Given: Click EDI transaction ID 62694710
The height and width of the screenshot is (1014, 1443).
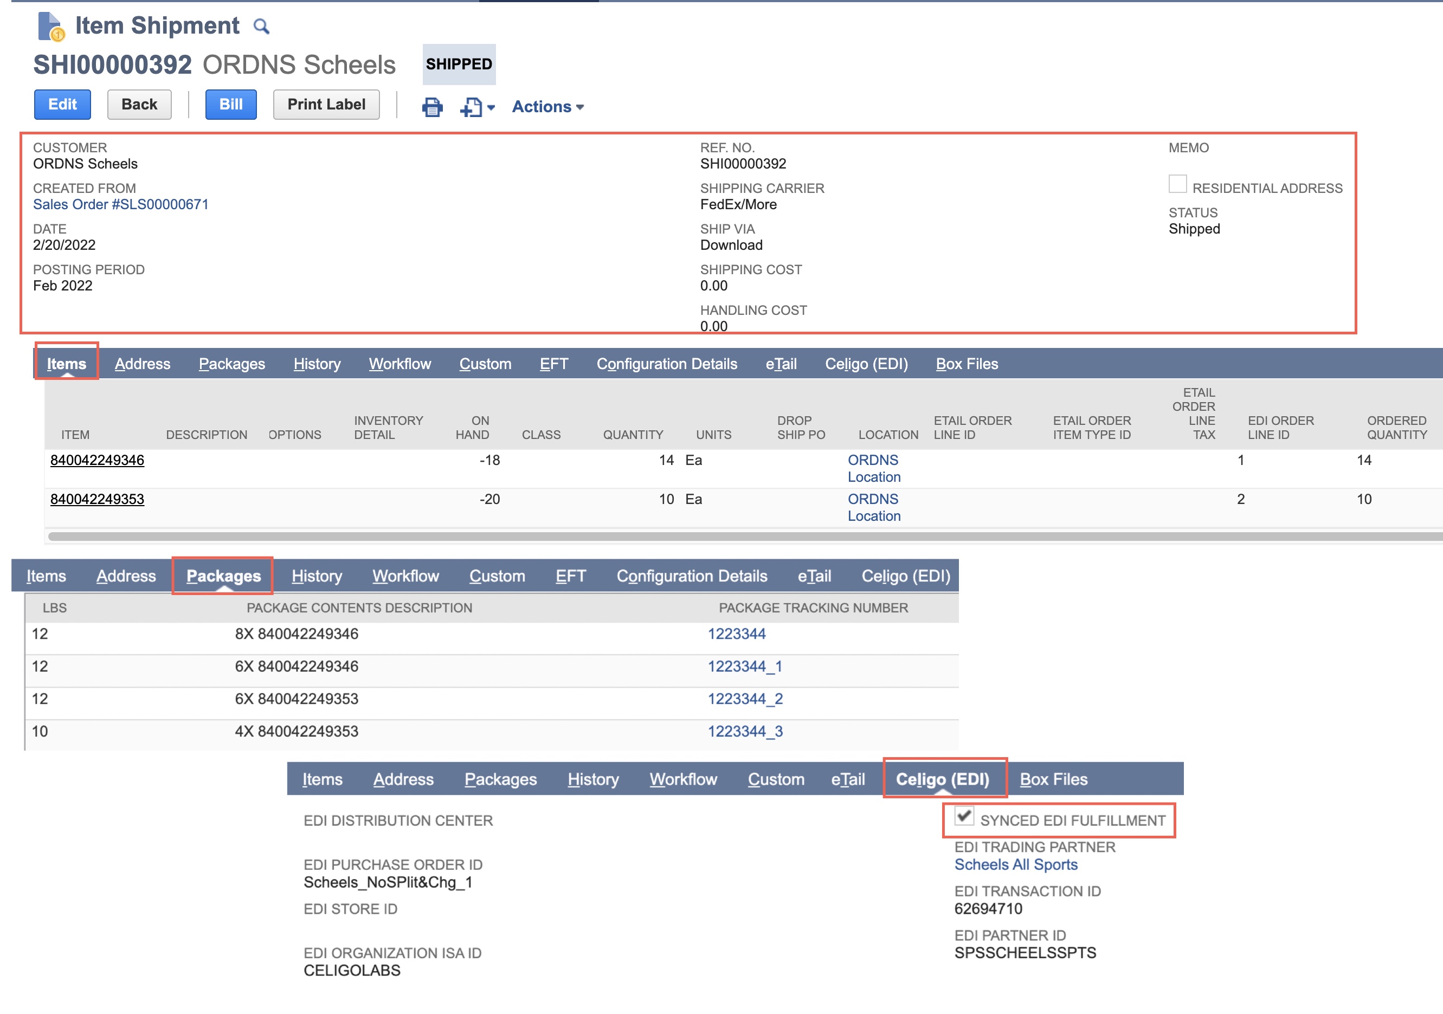Looking at the screenshot, I should point(988,908).
